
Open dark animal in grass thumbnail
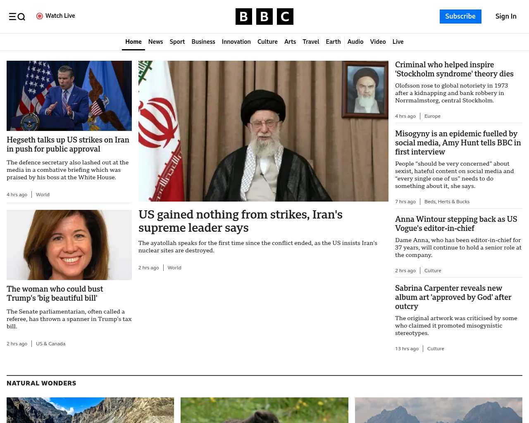264,410
